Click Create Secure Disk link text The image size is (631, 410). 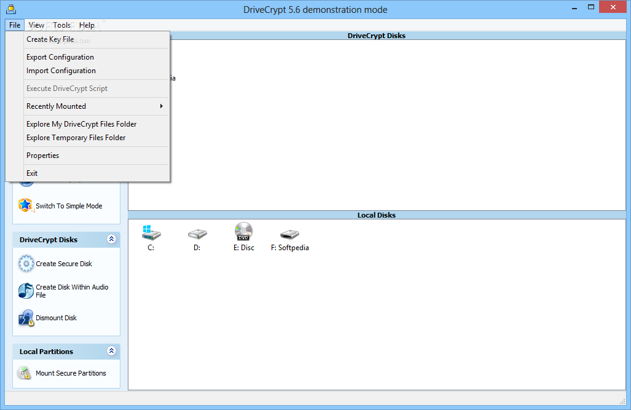coord(63,264)
